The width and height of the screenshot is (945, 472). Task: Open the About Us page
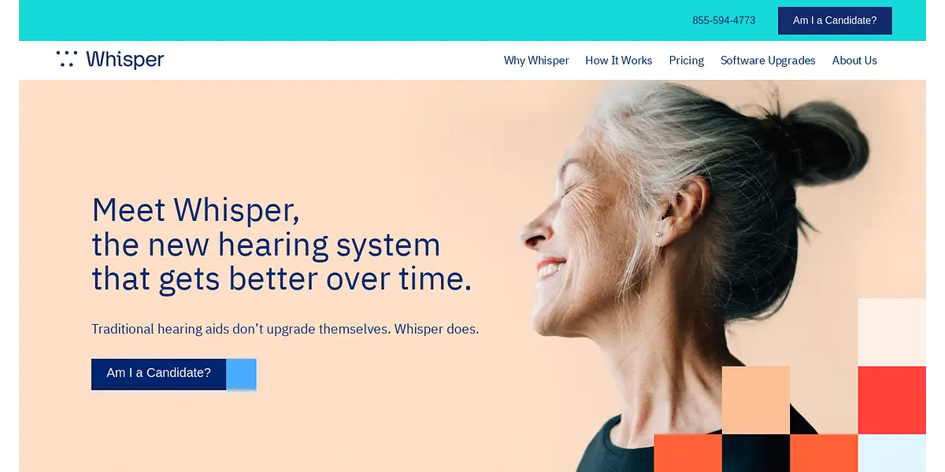[854, 61]
